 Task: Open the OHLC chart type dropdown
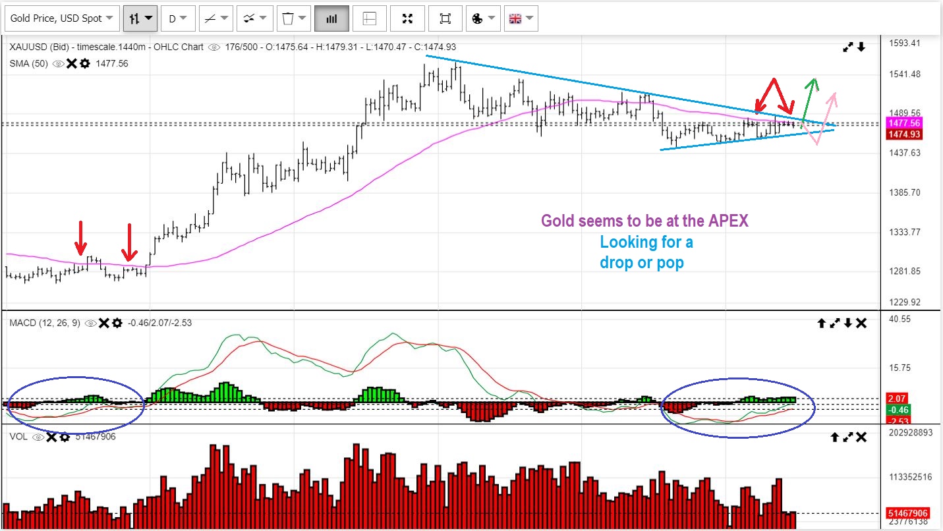tap(140, 18)
